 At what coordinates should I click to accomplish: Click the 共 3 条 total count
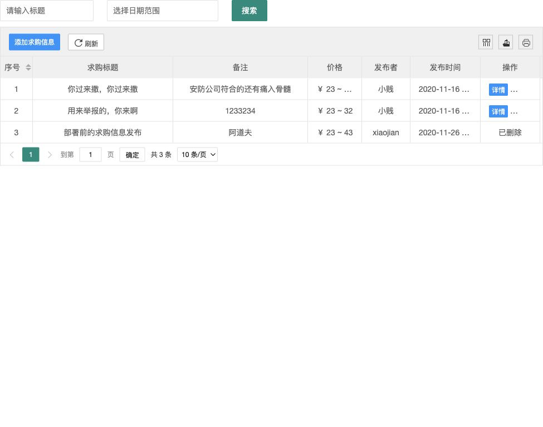pos(161,155)
